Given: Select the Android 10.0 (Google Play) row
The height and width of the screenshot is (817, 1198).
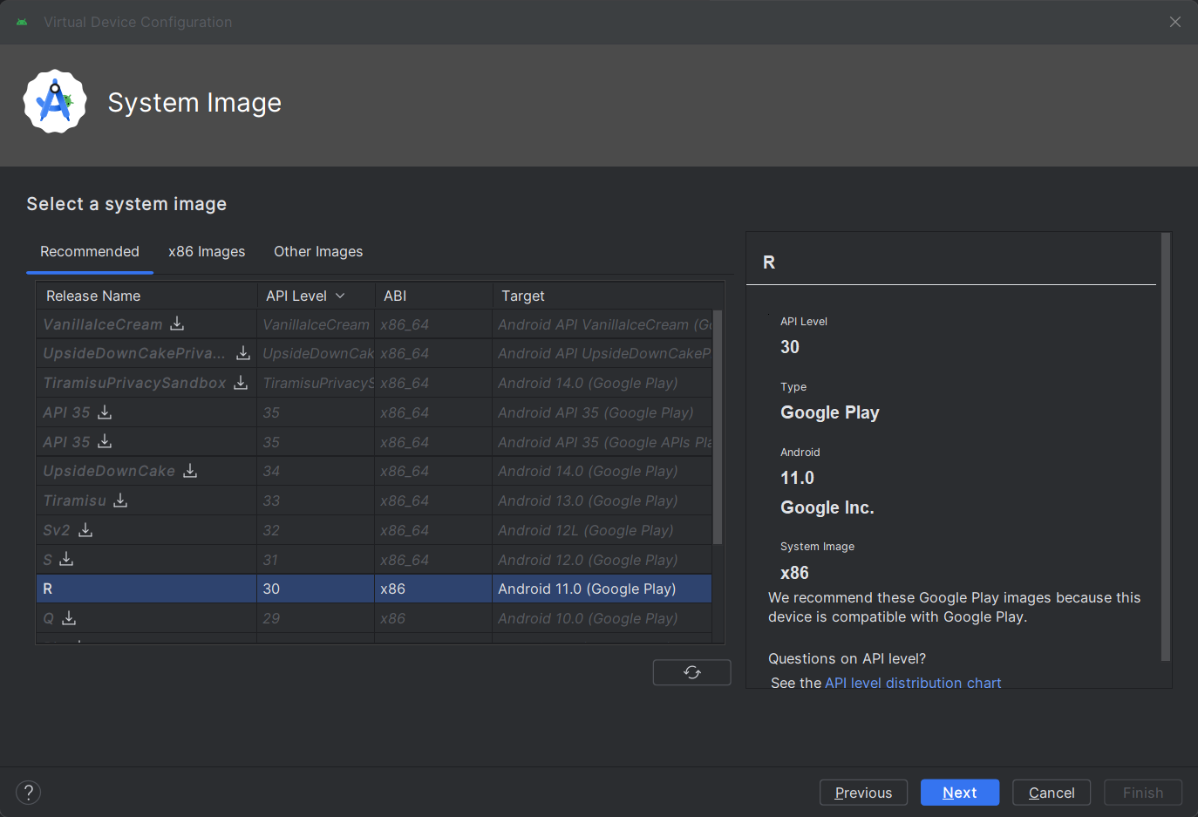Looking at the screenshot, I should pos(374,618).
